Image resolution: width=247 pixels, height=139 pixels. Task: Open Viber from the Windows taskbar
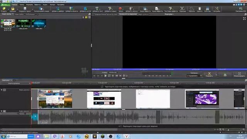(54, 136)
